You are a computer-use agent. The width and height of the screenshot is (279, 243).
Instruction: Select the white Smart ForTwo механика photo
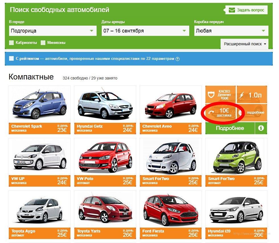(171, 157)
